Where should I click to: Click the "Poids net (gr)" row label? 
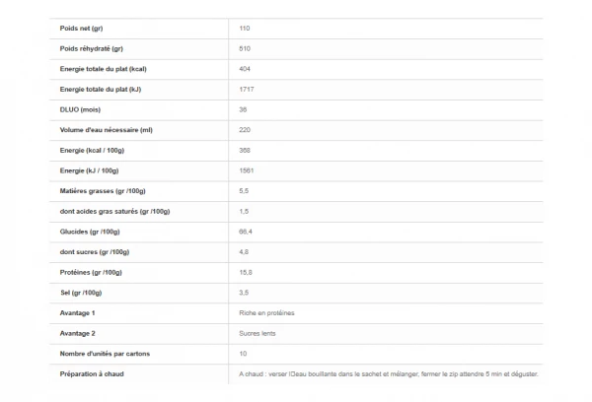[x=82, y=28]
